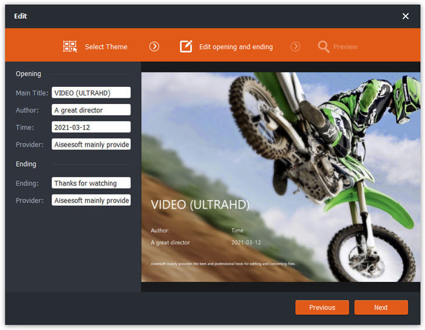
Task: Edit the 'Thanks for watching' Ending field
Action: 91,183
